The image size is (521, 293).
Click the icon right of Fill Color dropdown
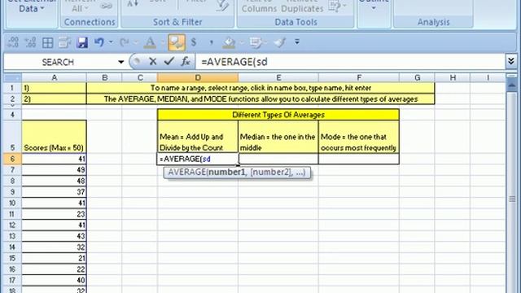click(256, 42)
